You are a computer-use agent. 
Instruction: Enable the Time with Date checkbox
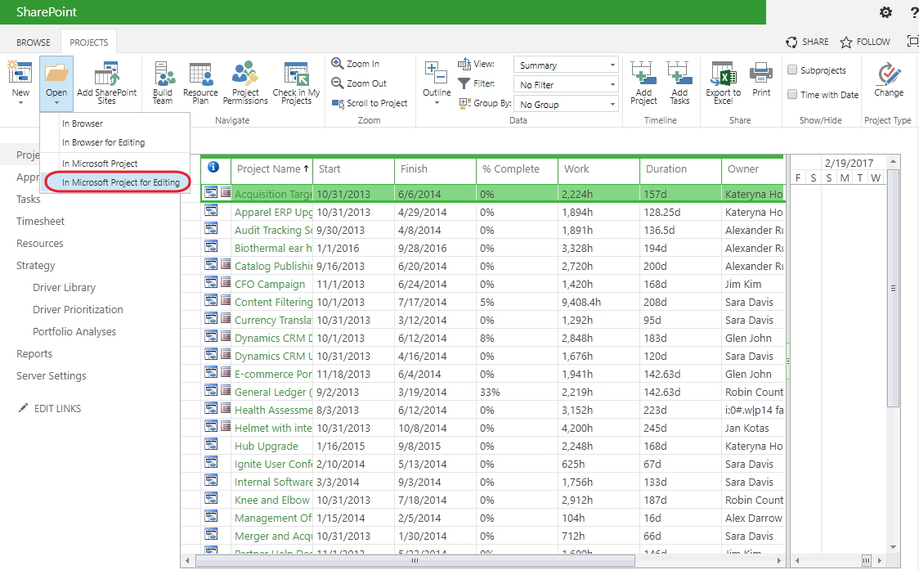click(x=791, y=94)
